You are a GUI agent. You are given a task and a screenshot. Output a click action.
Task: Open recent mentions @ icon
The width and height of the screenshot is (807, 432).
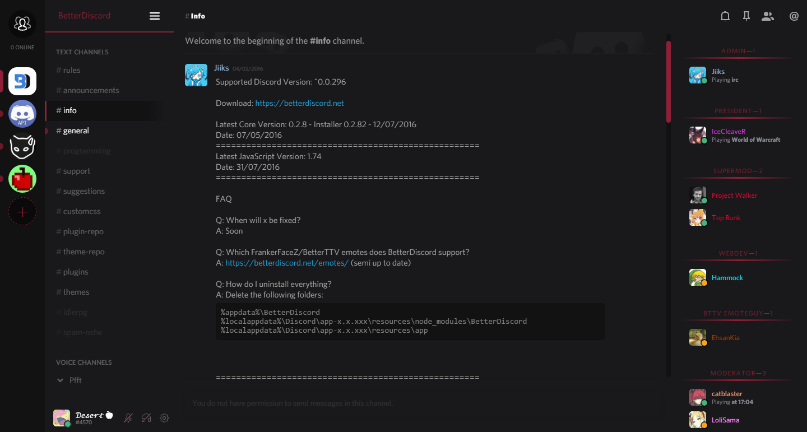(x=794, y=16)
